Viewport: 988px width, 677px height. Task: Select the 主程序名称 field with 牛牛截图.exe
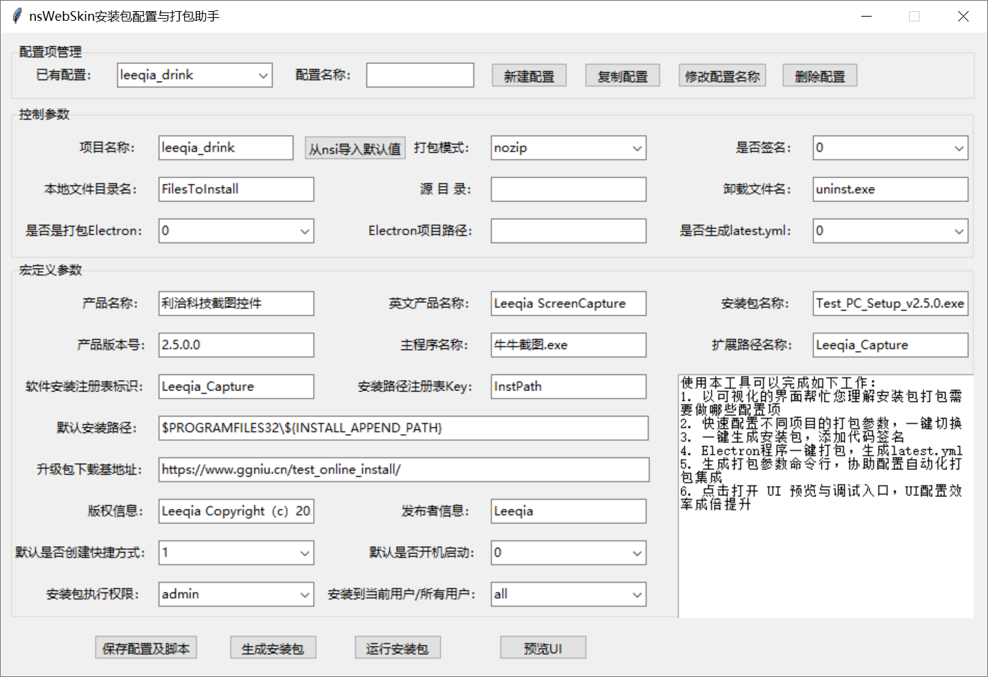coord(568,345)
